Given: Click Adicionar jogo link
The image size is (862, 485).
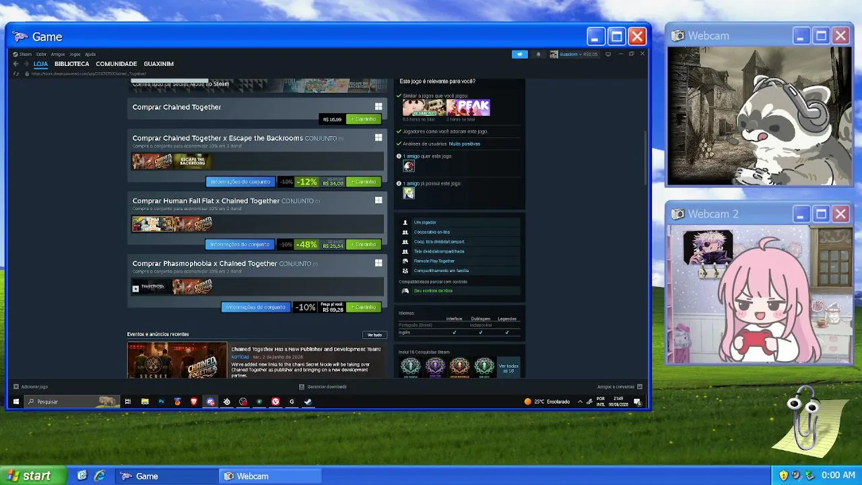Looking at the screenshot, I should click(x=34, y=387).
